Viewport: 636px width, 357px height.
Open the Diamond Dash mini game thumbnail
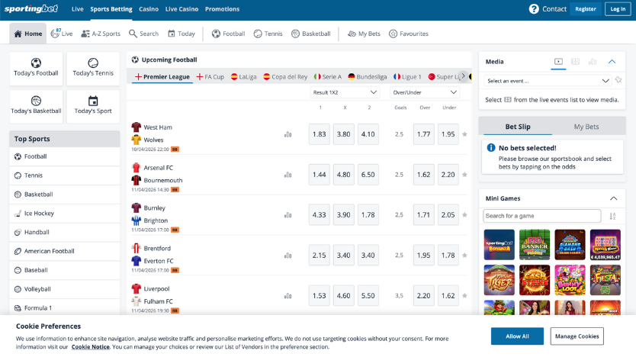570,245
